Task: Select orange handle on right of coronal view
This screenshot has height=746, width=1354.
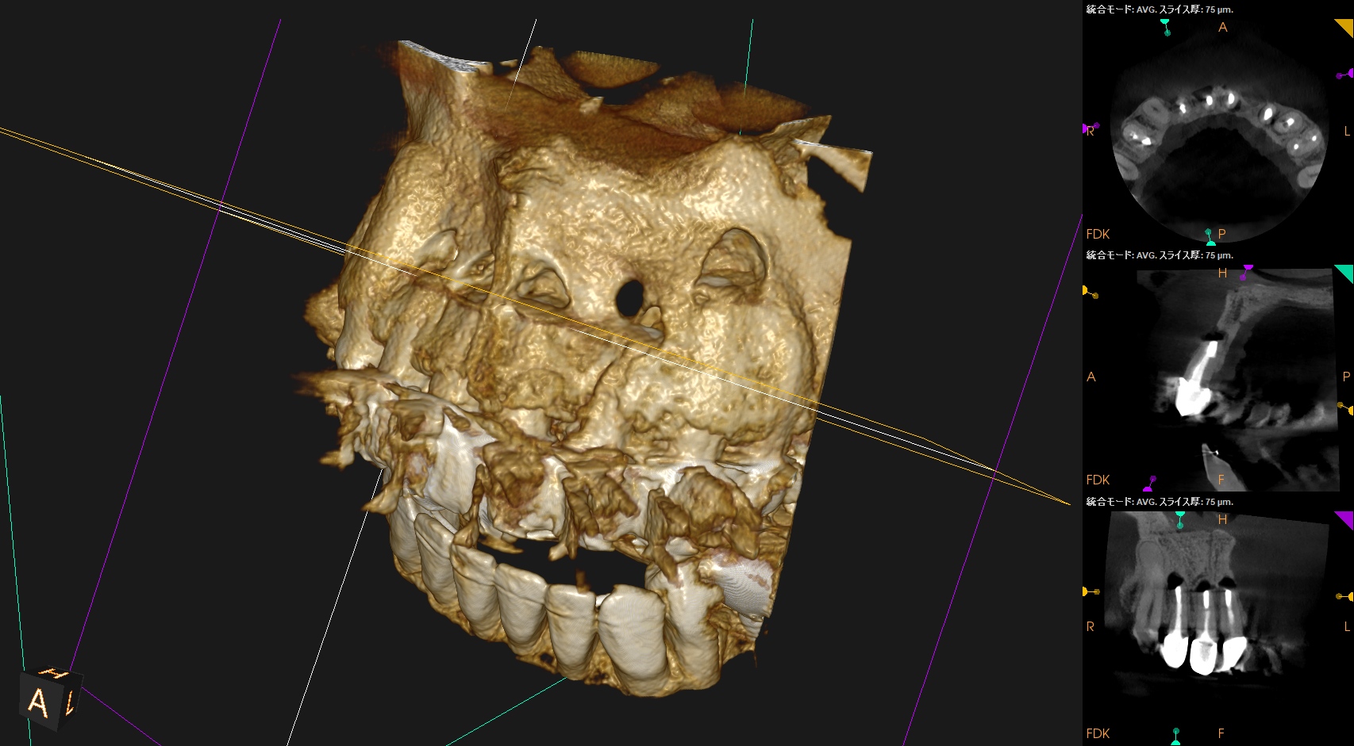Action: click(x=1344, y=596)
